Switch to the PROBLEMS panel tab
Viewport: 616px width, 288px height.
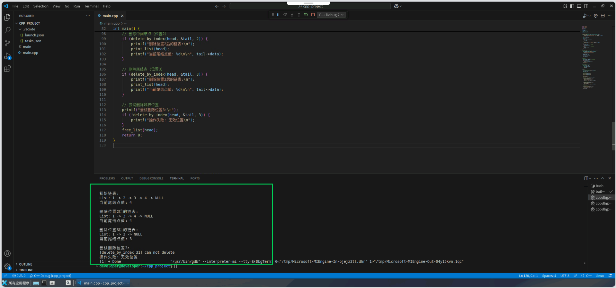107,178
